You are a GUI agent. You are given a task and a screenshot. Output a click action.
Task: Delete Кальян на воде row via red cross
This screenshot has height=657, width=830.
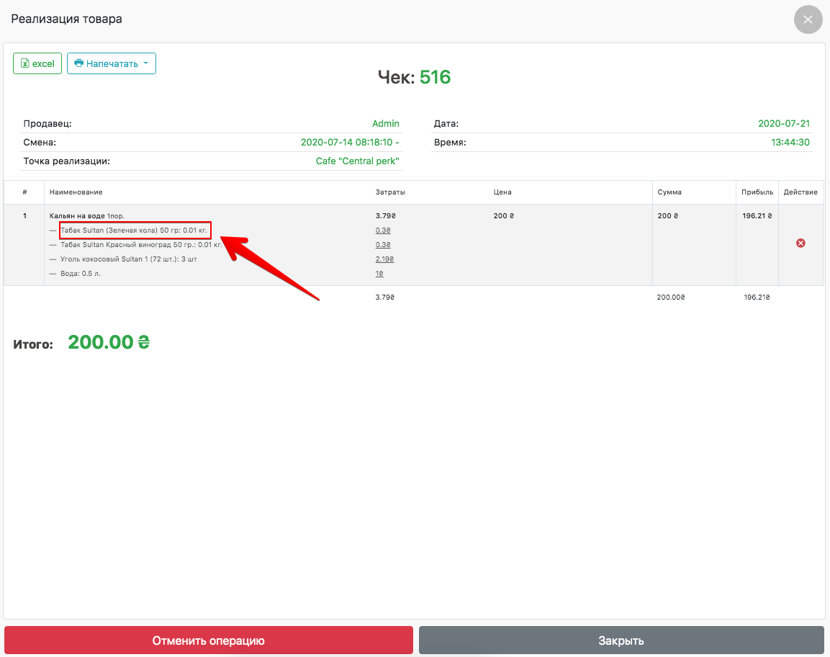(x=800, y=243)
